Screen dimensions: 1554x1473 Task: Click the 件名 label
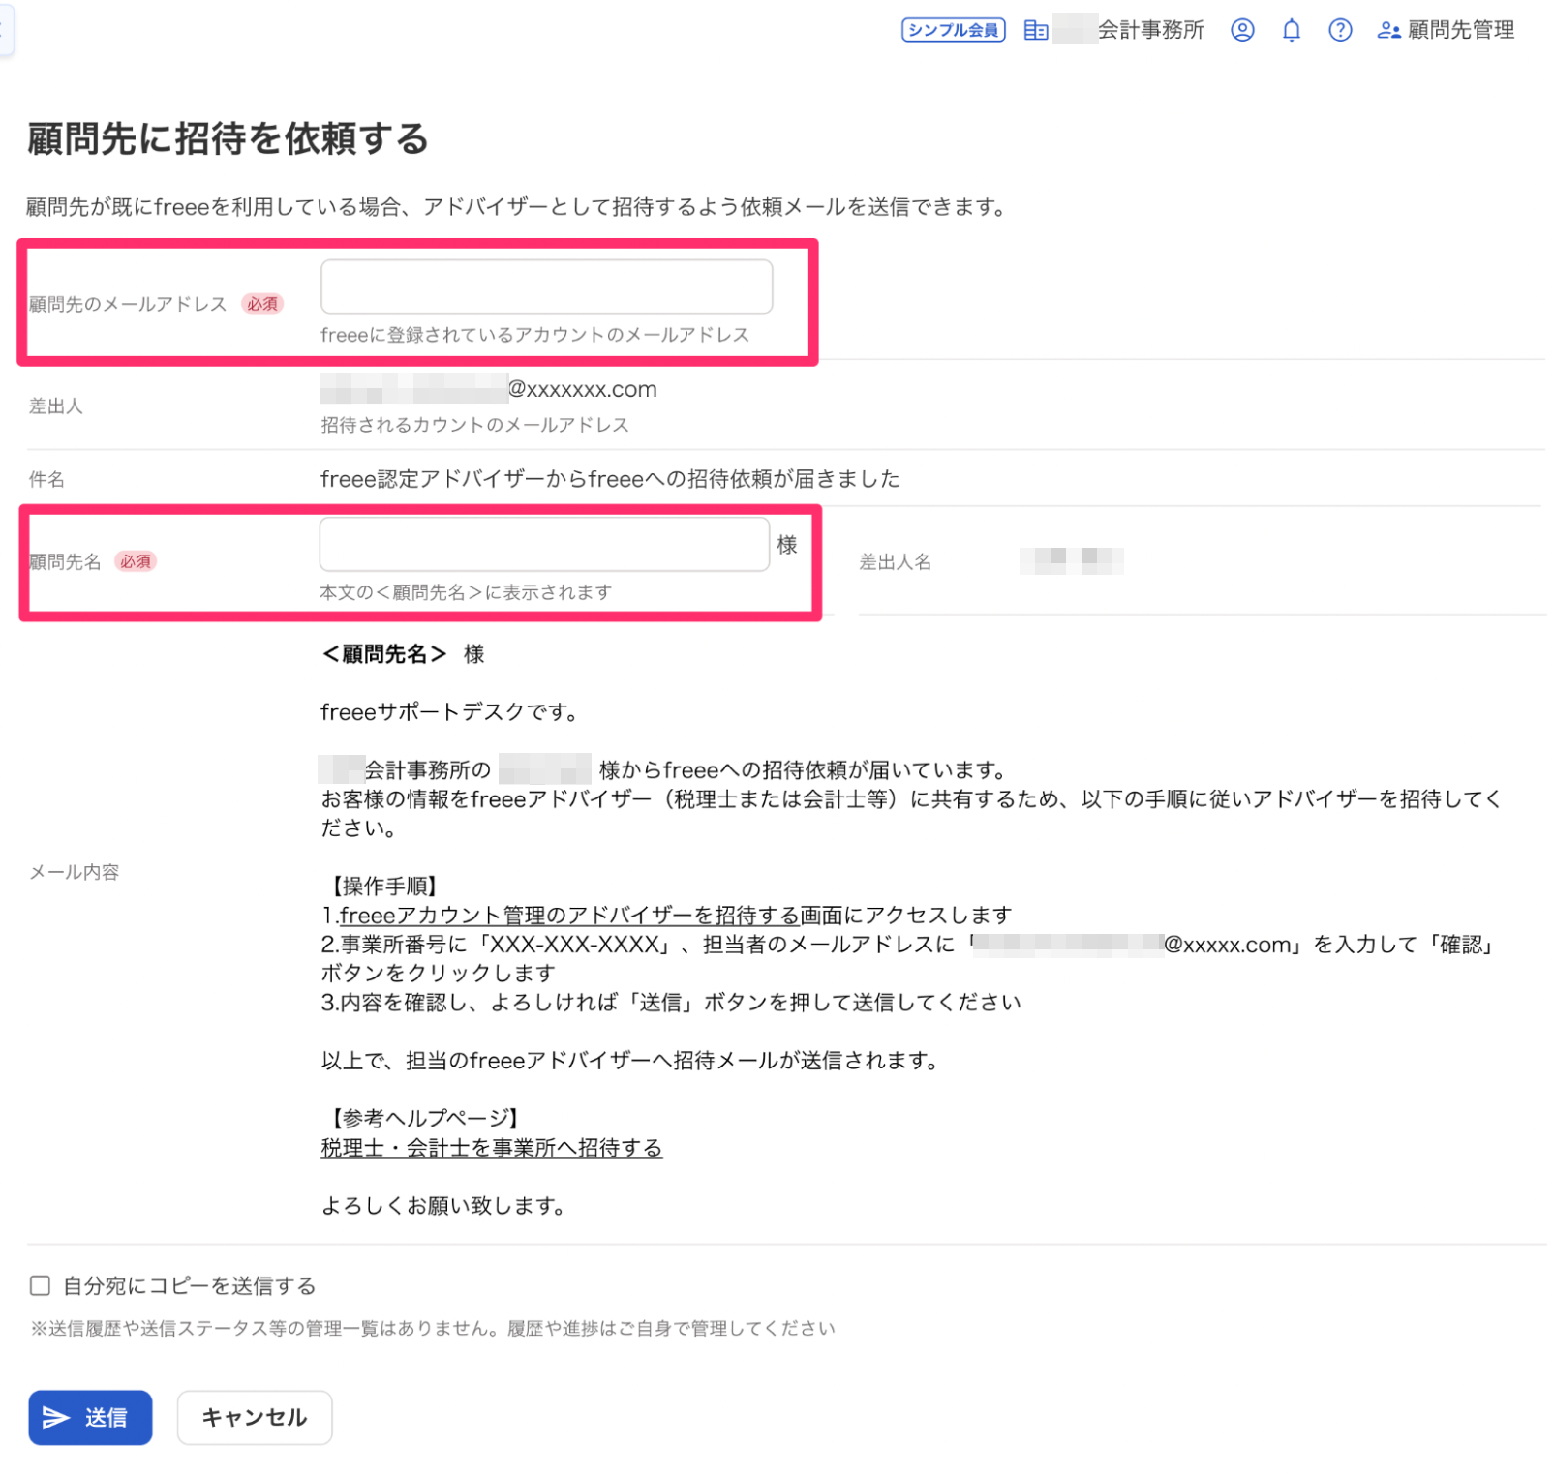click(46, 479)
